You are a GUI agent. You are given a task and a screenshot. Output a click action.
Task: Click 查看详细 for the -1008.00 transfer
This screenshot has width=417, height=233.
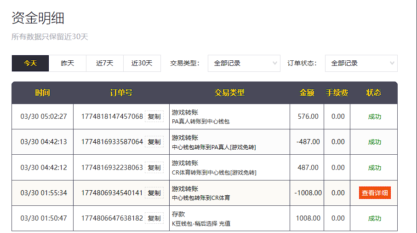click(375, 193)
